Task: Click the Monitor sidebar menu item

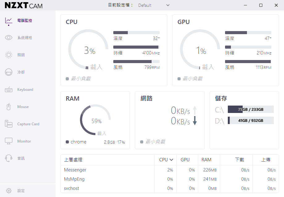Action: coord(24,141)
